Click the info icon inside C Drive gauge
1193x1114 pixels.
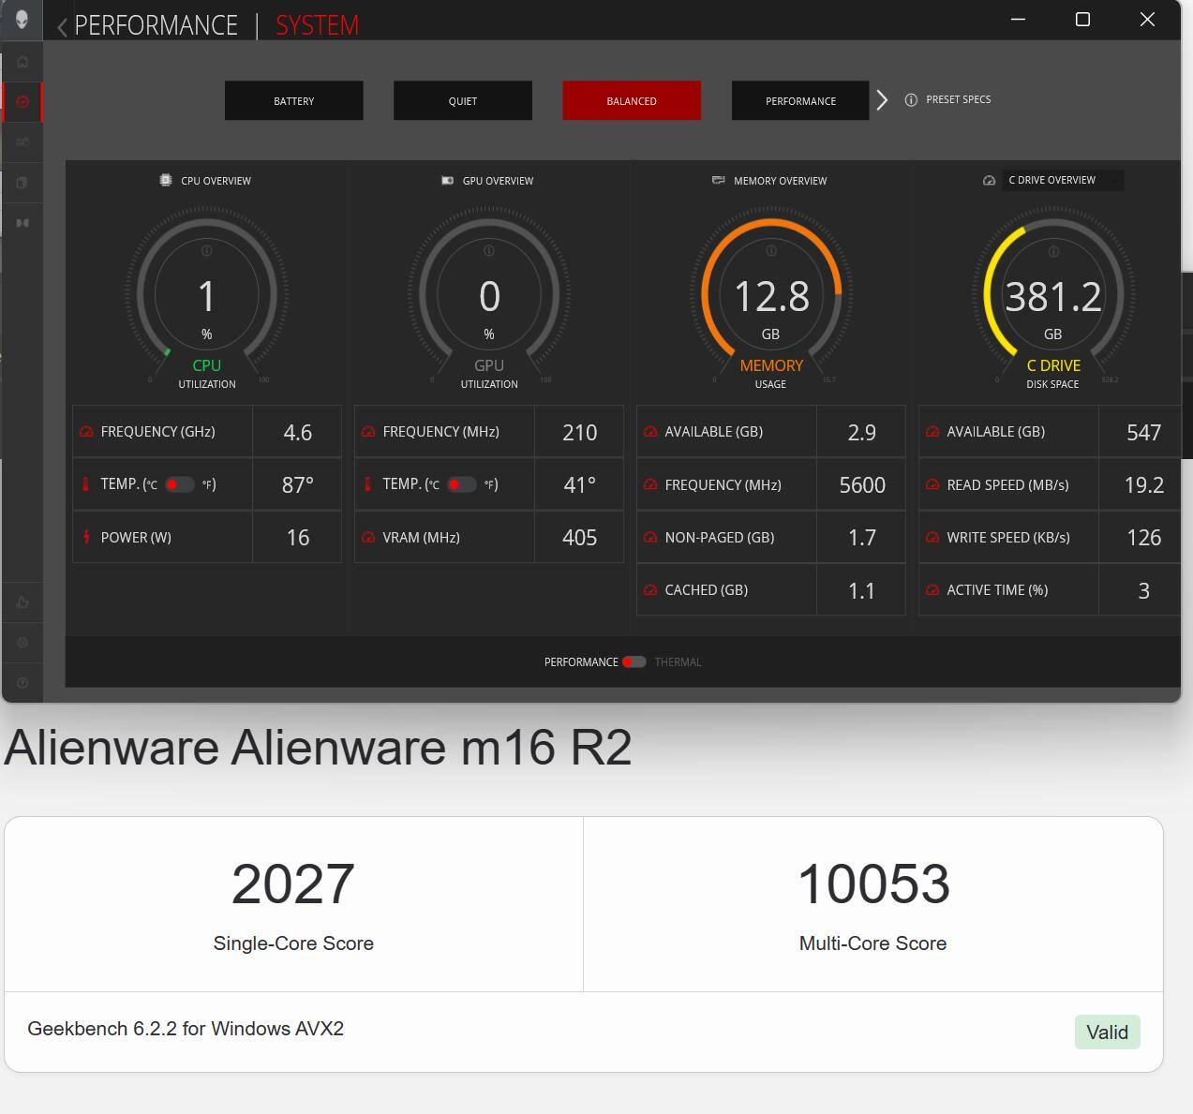point(1053,252)
